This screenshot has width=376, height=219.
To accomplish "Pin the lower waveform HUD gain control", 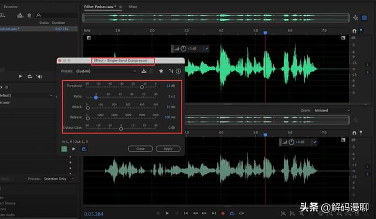I will (314, 142).
